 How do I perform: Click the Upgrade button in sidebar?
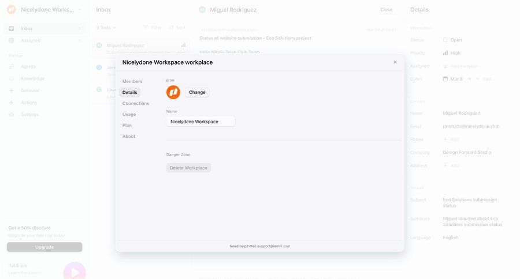click(44, 247)
